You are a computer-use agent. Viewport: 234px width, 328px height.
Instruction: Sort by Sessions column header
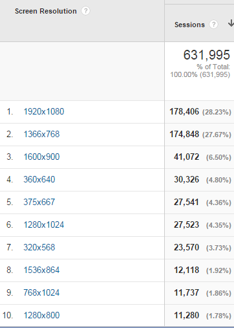click(x=189, y=25)
